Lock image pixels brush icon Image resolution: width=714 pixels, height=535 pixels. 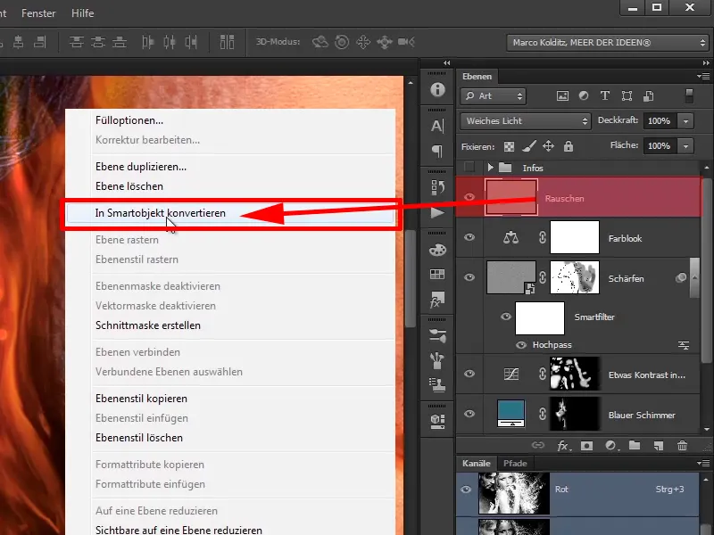(x=528, y=146)
